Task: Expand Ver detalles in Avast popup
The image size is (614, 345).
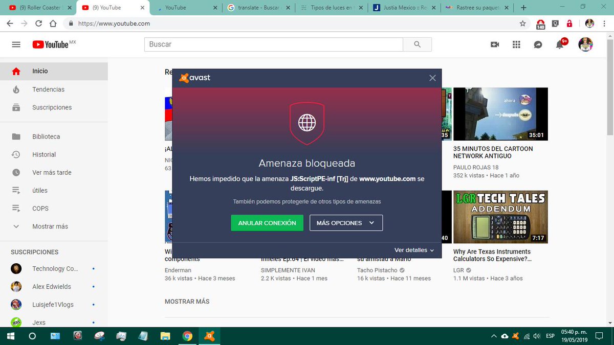Action: pos(414,250)
